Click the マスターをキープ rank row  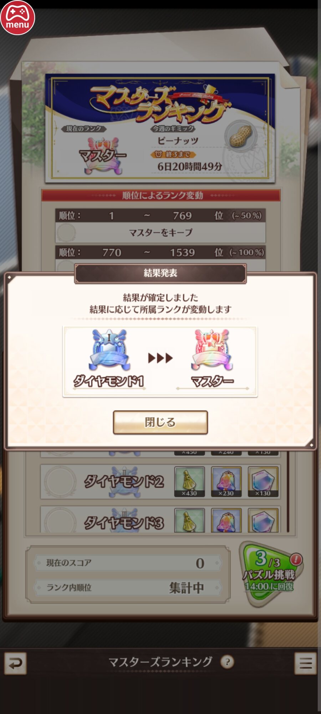[160, 233]
